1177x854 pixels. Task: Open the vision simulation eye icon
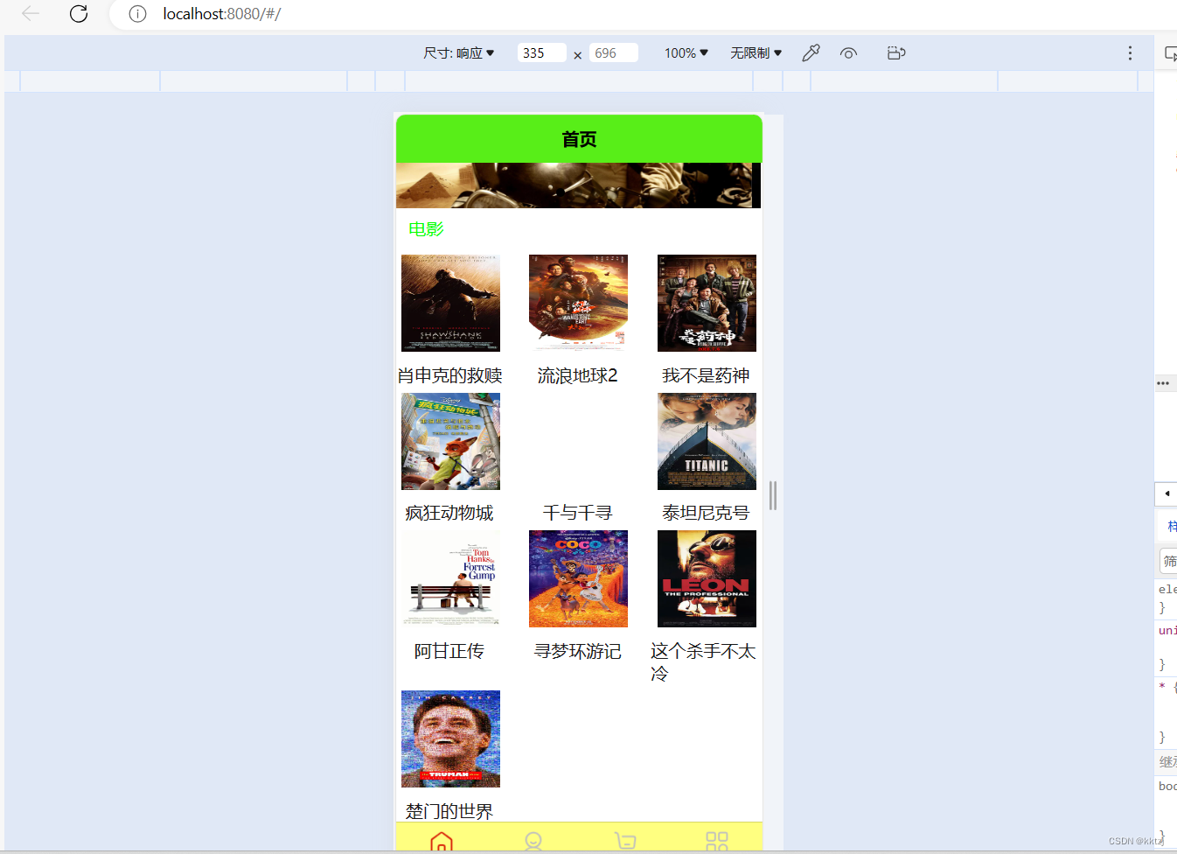(x=848, y=53)
